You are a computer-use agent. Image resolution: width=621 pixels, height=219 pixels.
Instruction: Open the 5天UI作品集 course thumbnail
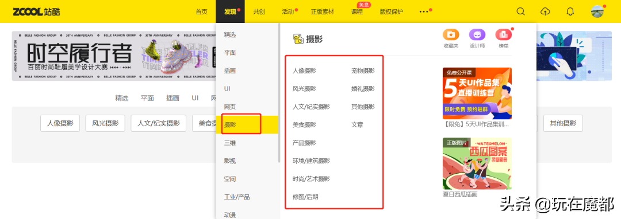click(x=477, y=93)
